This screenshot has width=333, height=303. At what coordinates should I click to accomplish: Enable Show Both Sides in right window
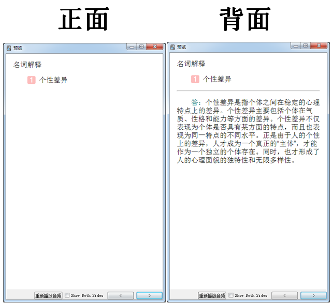(x=231, y=295)
